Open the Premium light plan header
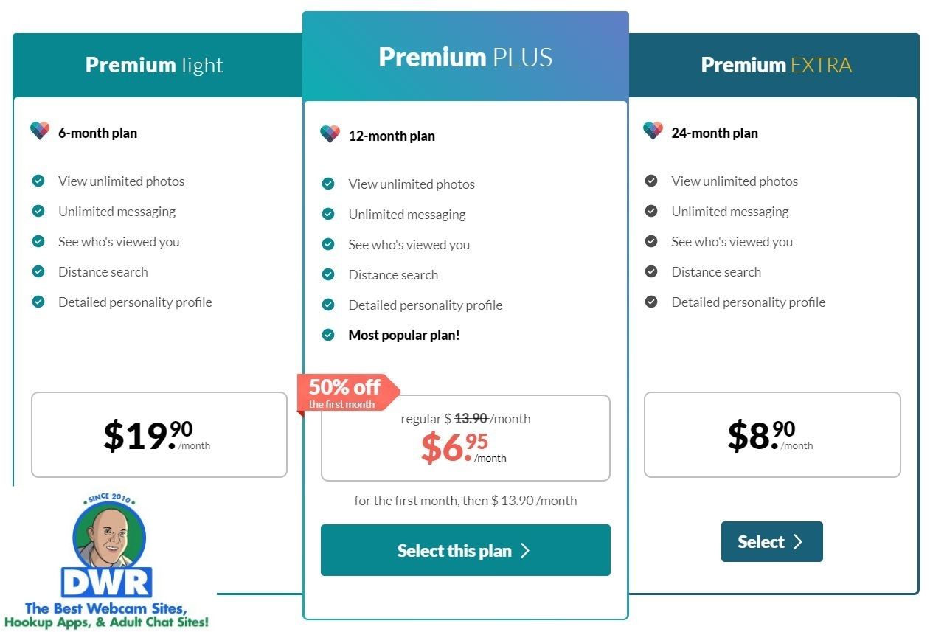Screen dimensions: 930x632 pos(154,65)
